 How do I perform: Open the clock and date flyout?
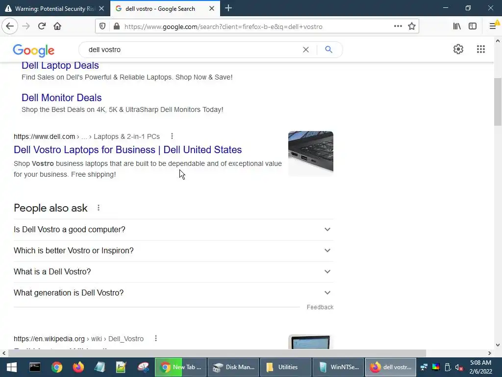[x=480, y=367]
